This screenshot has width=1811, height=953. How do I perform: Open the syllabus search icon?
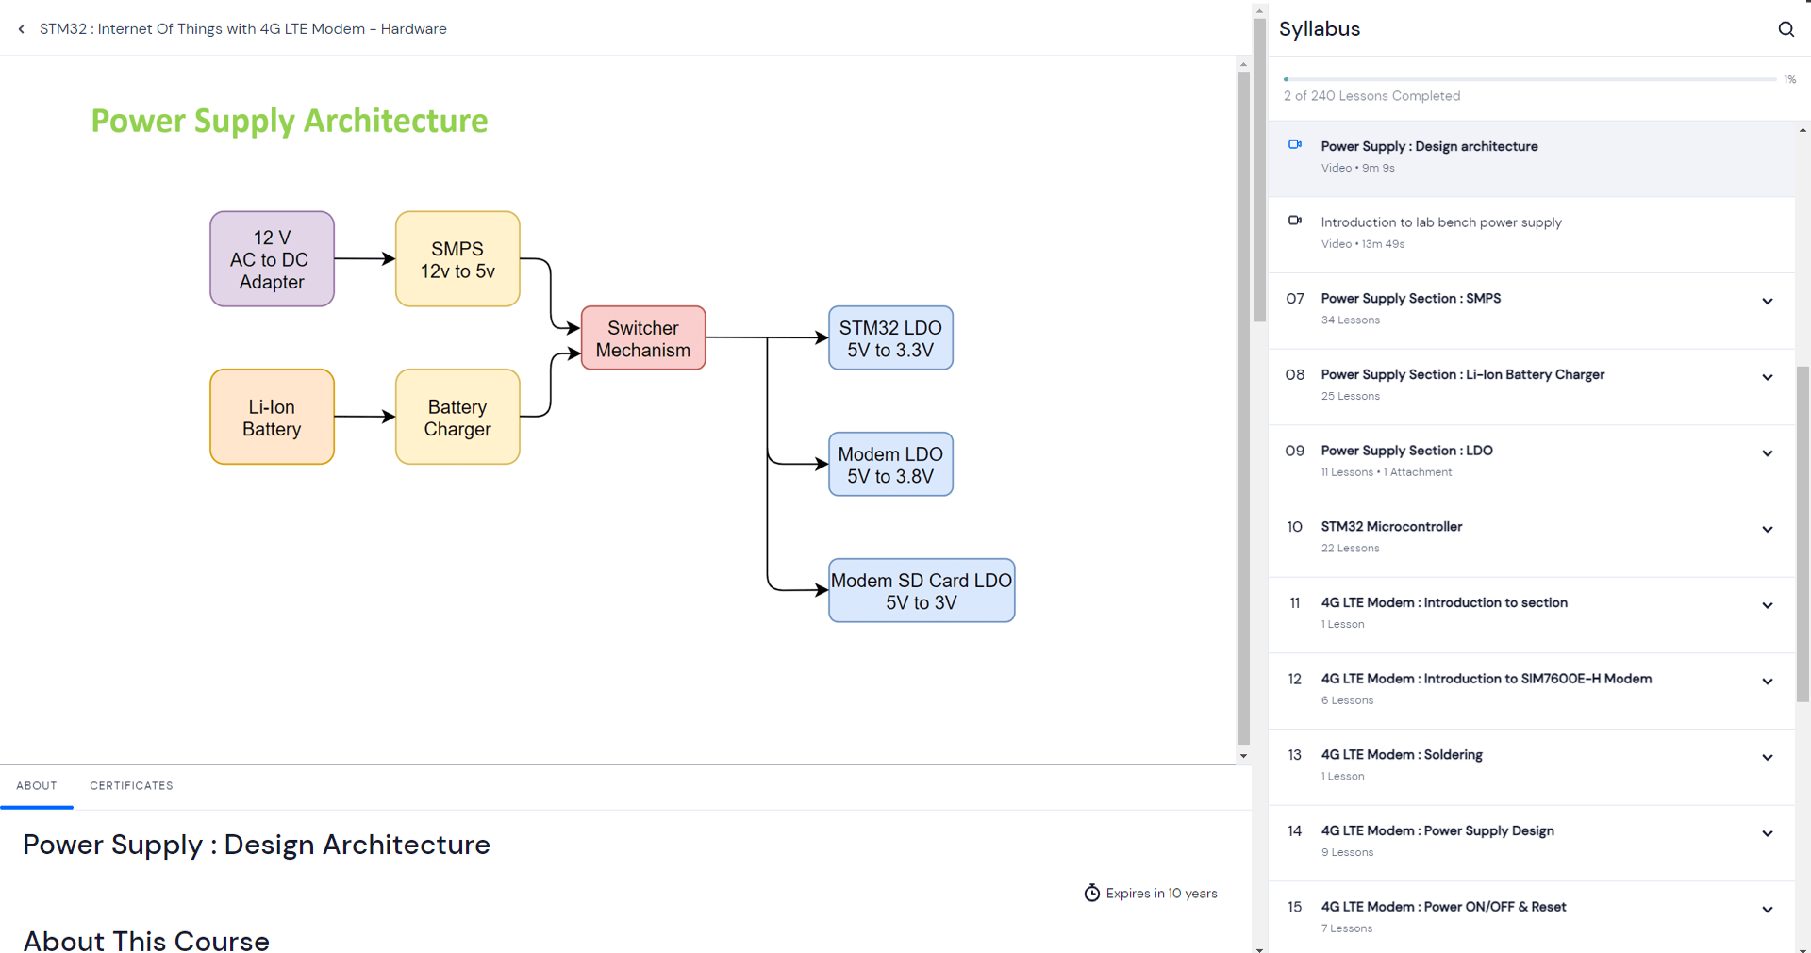[1786, 29]
